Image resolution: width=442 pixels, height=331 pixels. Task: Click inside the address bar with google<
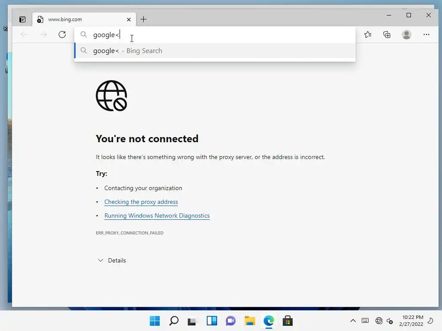coord(215,34)
